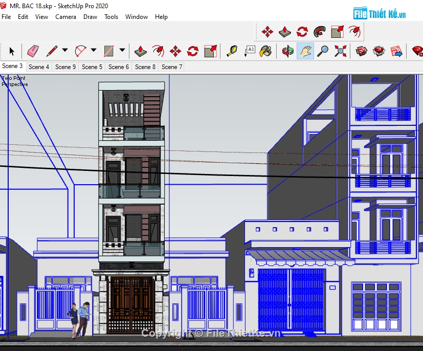This screenshot has width=423, height=351.
Task: Select Push/Pull in upper Edit toolbar
Action: point(284,32)
